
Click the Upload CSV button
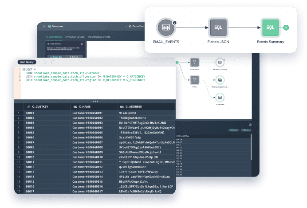pyautogui.click(x=56, y=57)
